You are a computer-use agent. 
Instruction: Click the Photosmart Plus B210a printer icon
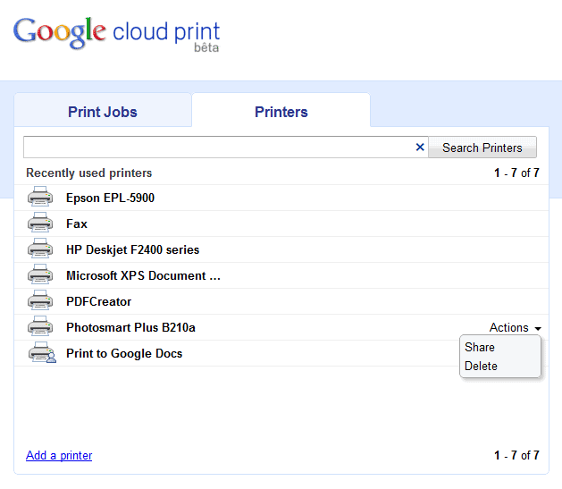coord(40,326)
